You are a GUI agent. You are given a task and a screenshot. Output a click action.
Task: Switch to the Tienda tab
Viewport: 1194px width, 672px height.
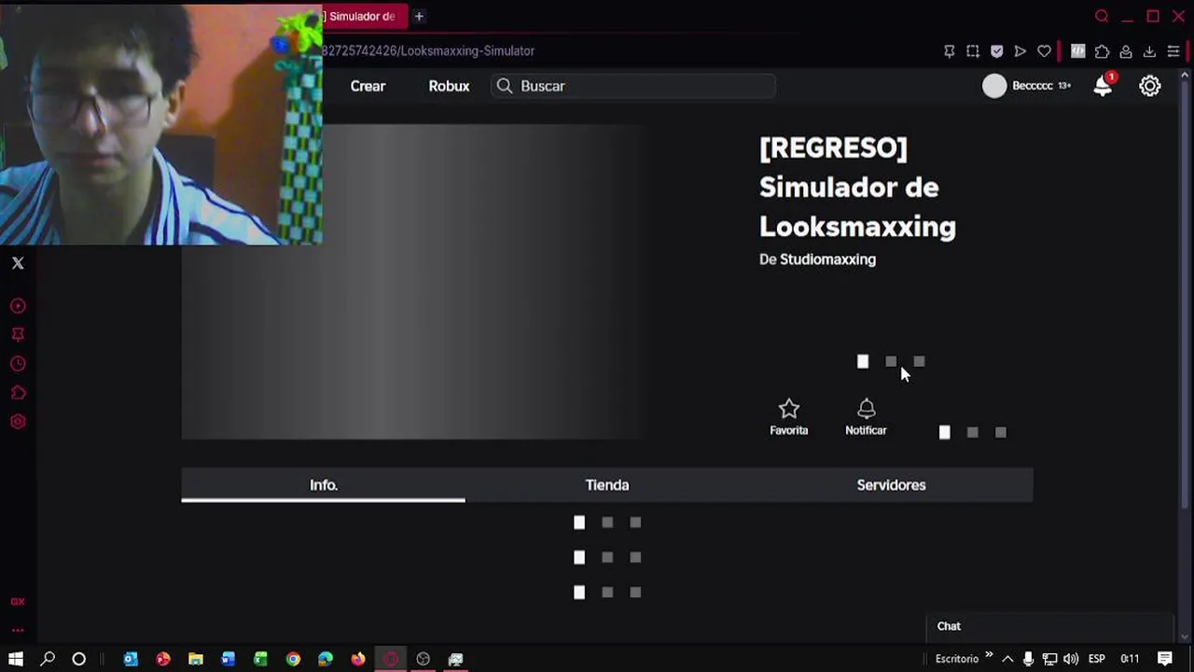(x=607, y=485)
